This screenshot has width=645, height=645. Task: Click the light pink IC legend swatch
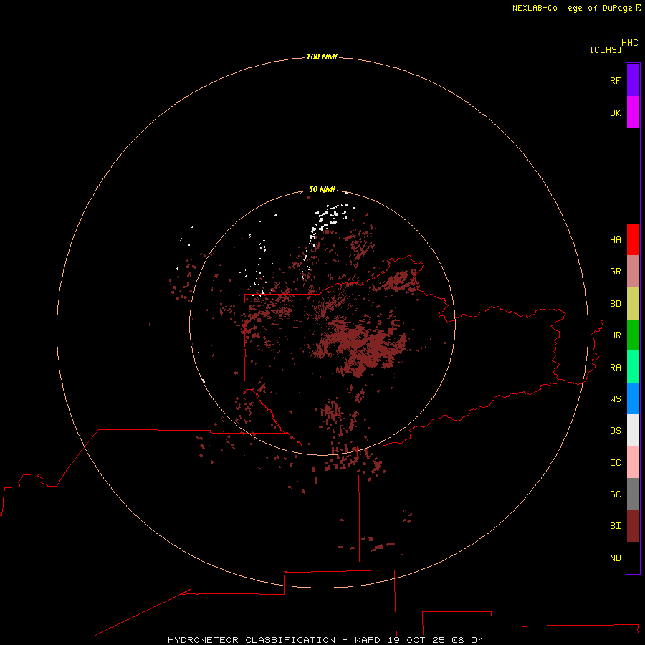click(633, 462)
